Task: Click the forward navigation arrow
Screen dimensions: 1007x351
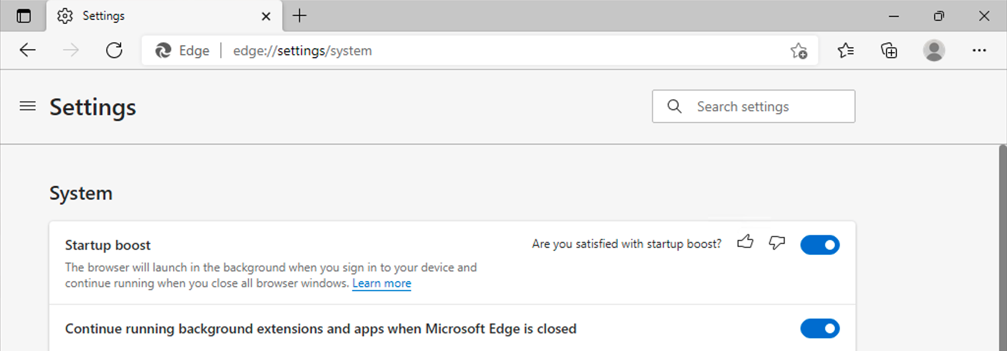Action: pos(71,50)
